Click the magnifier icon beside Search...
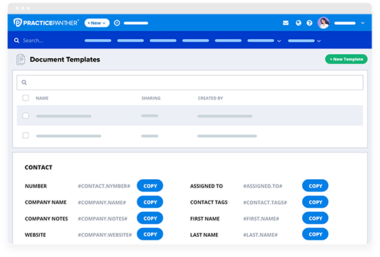The width and height of the screenshot is (380, 257). [x=16, y=41]
